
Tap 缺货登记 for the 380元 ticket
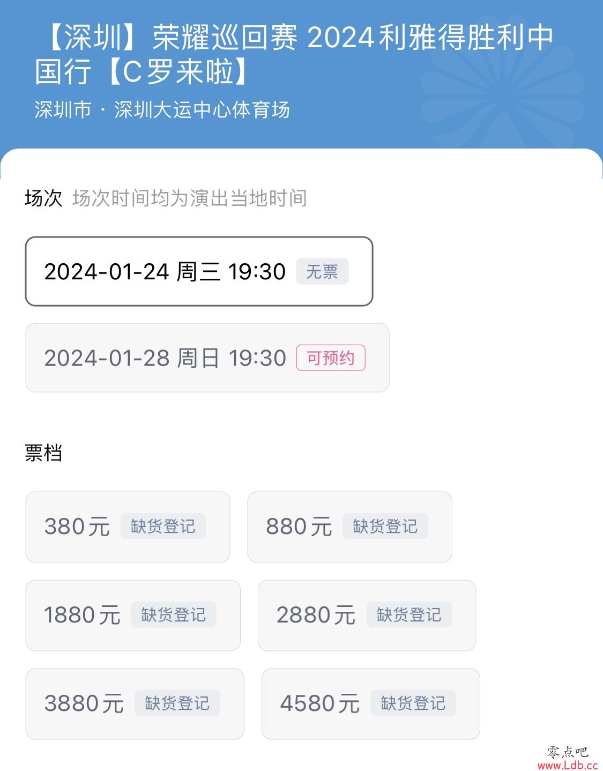[163, 526]
